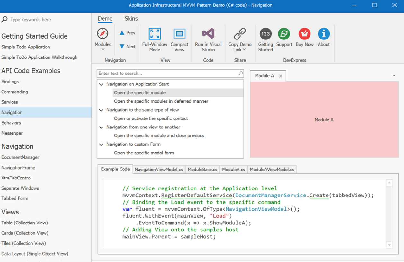The image size is (404, 262).
Task: Open Cards (Collection View) demo
Action: click(25, 233)
